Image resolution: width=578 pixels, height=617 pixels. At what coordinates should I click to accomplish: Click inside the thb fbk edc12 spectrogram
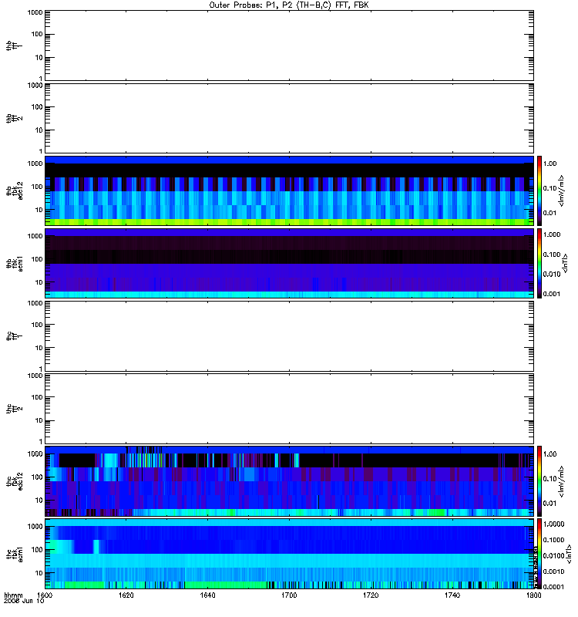[x=289, y=190]
